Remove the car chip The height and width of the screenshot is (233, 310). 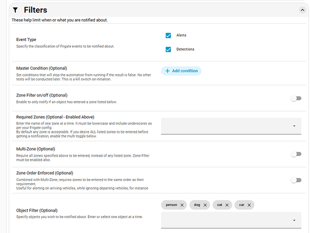click(x=249, y=205)
